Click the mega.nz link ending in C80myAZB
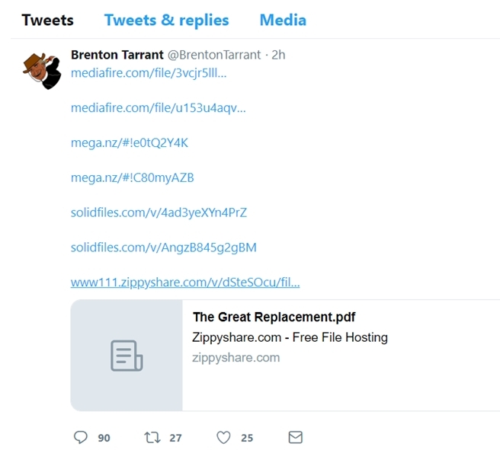 [133, 178]
